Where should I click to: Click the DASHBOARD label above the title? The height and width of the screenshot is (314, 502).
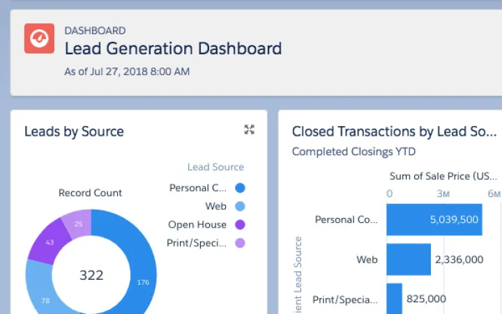[95, 31]
